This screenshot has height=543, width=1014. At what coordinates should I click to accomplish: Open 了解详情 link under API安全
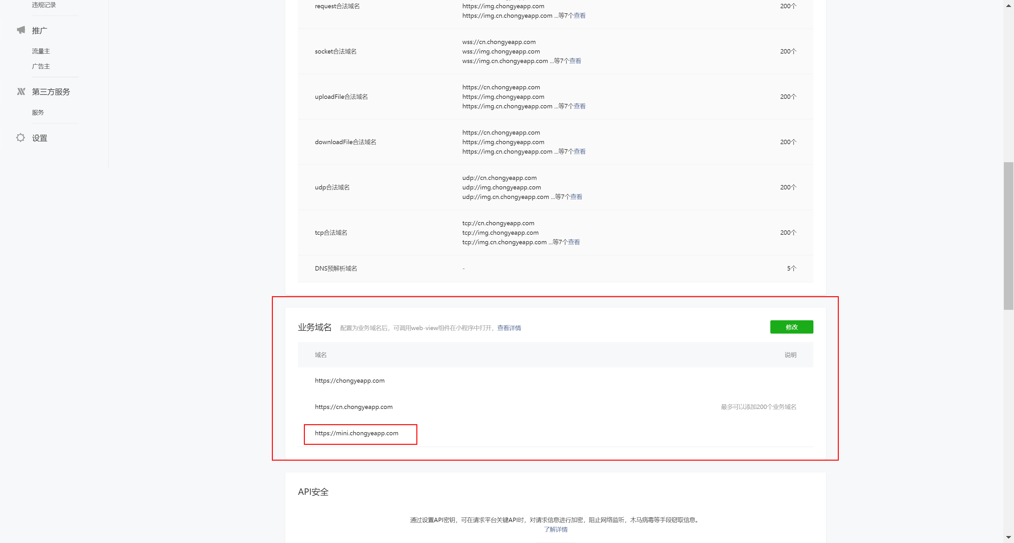[555, 529]
